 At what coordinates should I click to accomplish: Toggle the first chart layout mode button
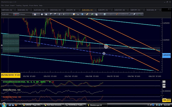(x=42, y=15)
